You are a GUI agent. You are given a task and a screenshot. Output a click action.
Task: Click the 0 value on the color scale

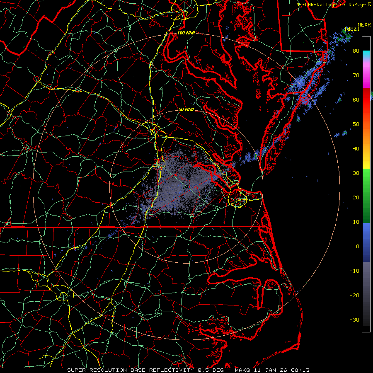tap(358, 247)
